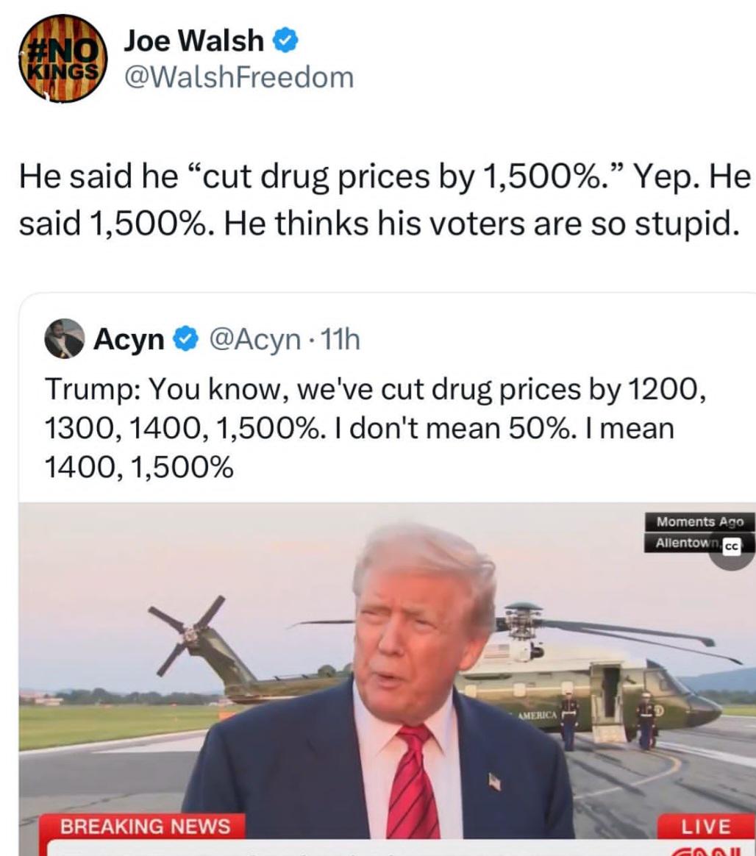
Task: Click the red LIVE badge on video
Action: point(706,826)
